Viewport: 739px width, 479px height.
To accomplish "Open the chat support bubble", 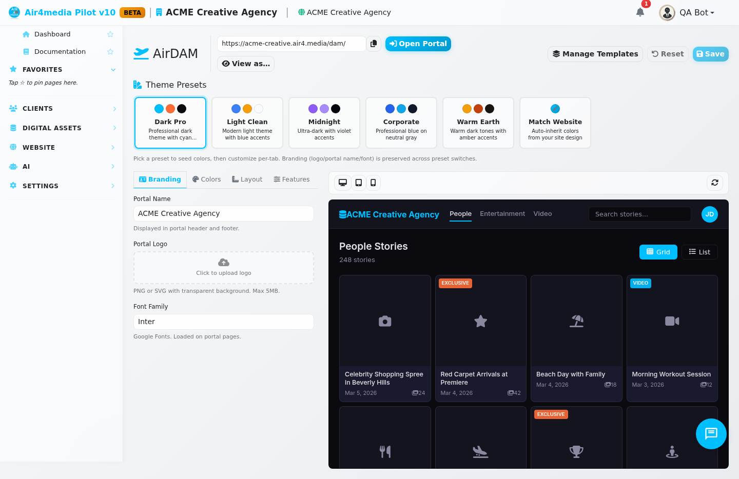I will coord(711,434).
